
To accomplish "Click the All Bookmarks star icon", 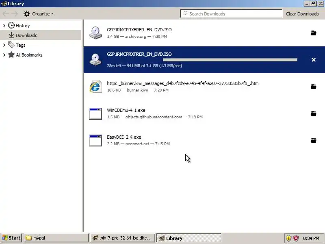I will point(11,54).
